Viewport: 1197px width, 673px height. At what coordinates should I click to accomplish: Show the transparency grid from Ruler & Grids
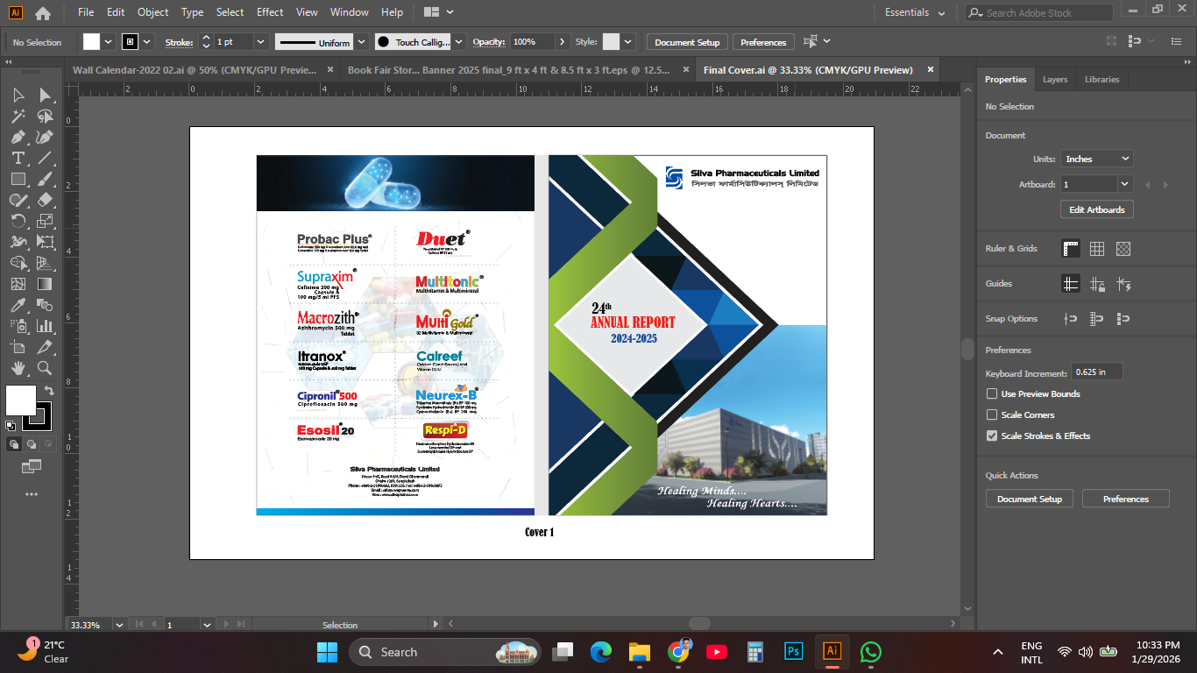[x=1123, y=249]
